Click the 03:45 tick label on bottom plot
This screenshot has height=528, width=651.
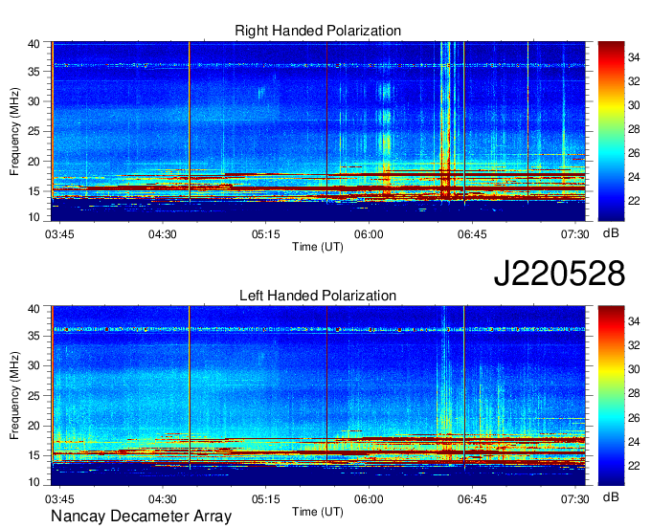tap(59, 499)
